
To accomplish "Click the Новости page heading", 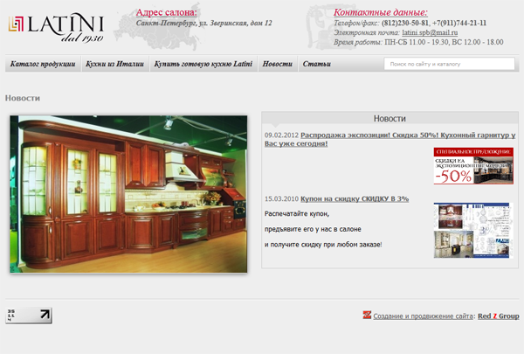I will pos(23,98).
